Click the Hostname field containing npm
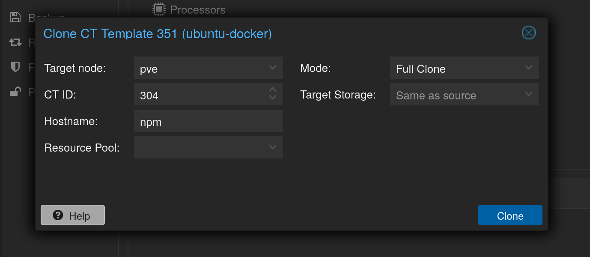The width and height of the screenshot is (590, 257). click(x=208, y=121)
